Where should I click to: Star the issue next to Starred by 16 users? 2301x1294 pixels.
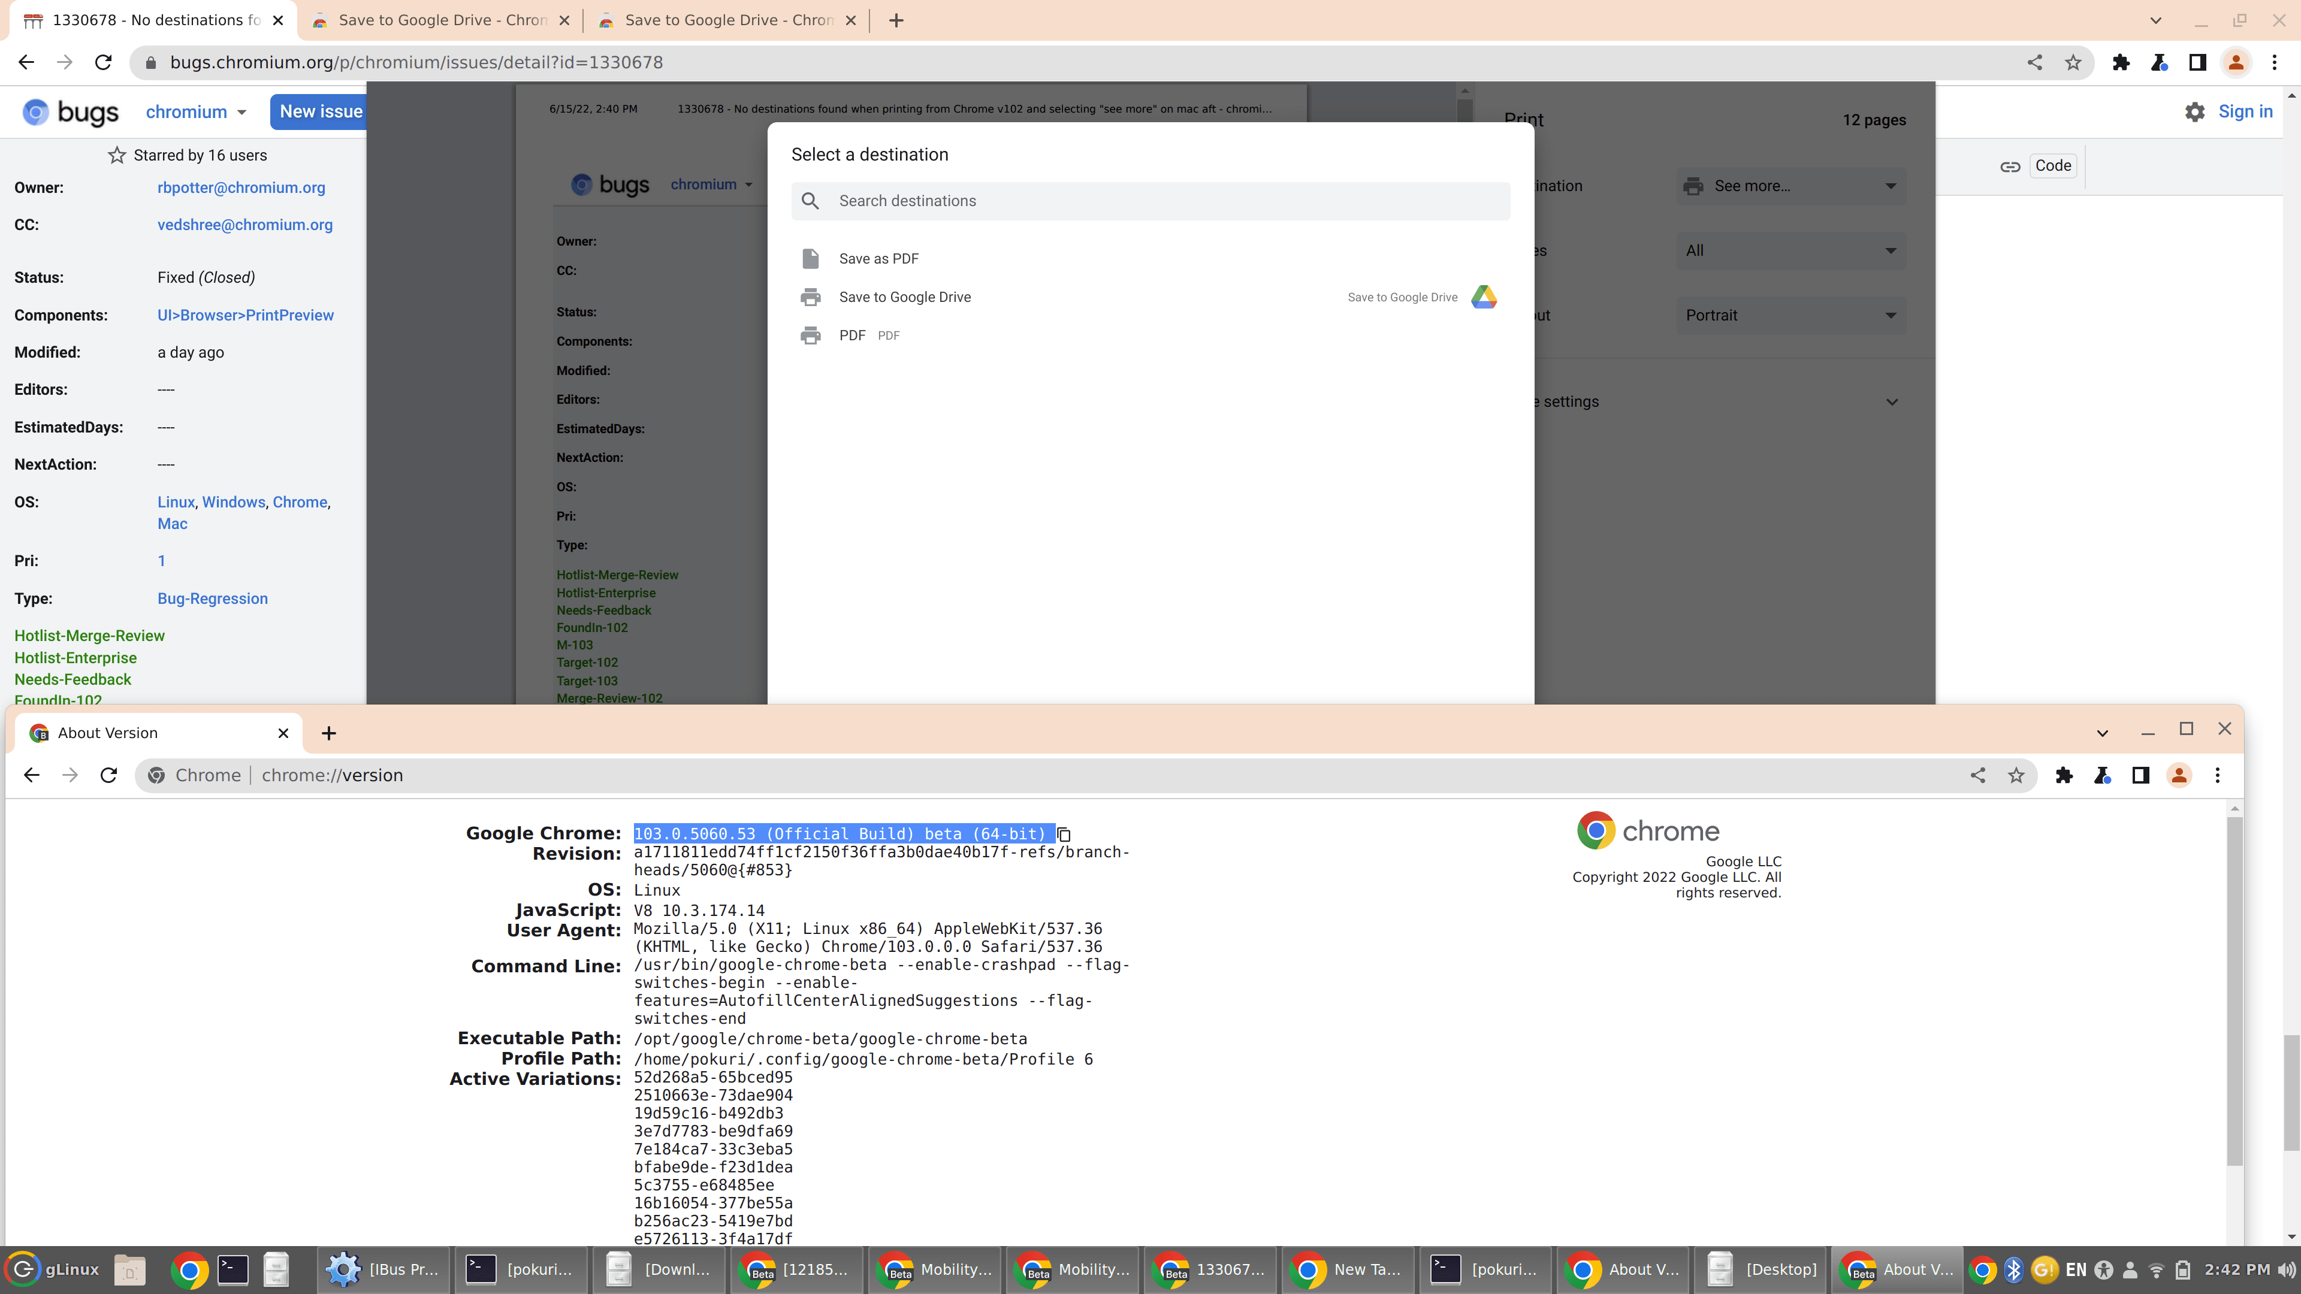(x=117, y=155)
